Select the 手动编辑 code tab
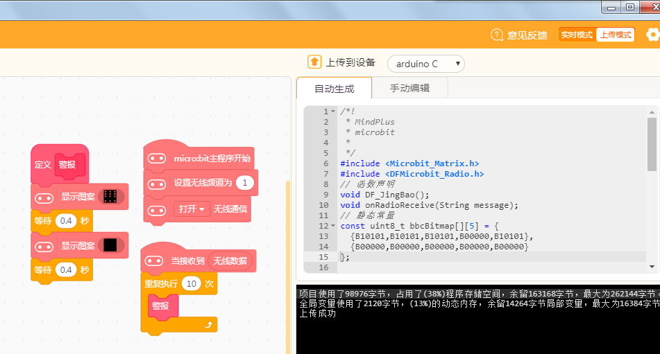 pos(409,88)
